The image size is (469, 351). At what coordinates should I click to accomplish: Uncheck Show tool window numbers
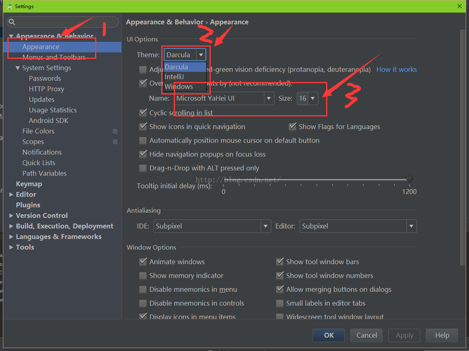tap(280, 276)
